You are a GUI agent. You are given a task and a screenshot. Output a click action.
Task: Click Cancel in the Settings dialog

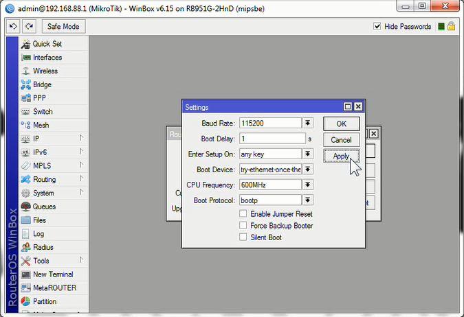342,140
